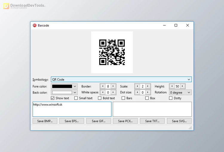Maximize the Barcode window
This screenshot has height=152, width=224.
click(x=176, y=25)
